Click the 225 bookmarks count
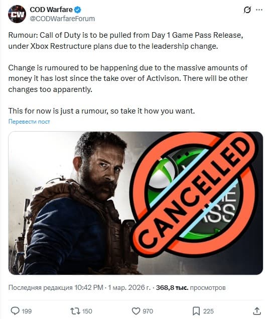The image size is (271, 319). click(208, 311)
